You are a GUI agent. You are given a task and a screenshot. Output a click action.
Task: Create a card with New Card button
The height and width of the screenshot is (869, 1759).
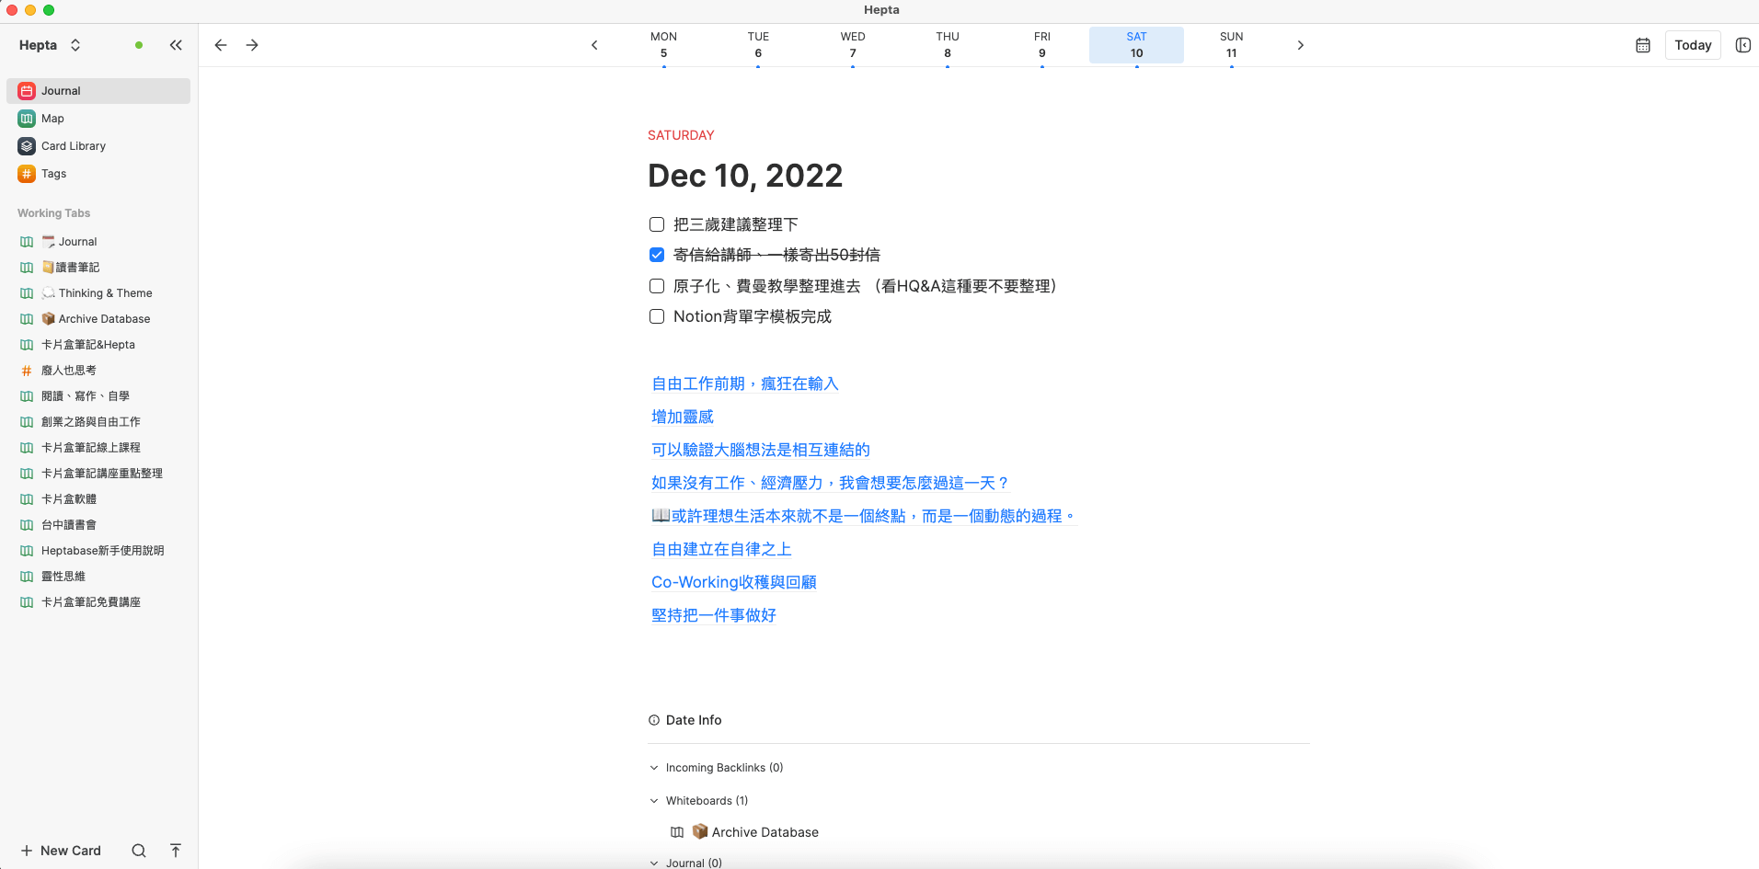60,851
